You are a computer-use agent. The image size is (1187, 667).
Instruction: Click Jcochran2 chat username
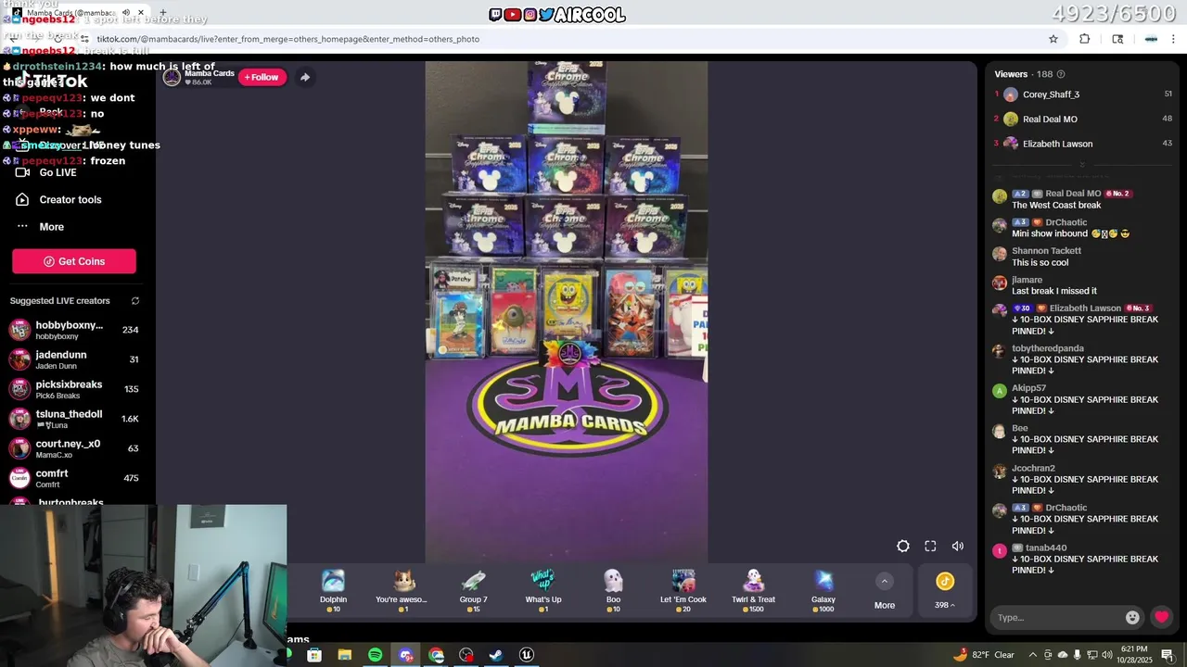tap(1033, 469)
